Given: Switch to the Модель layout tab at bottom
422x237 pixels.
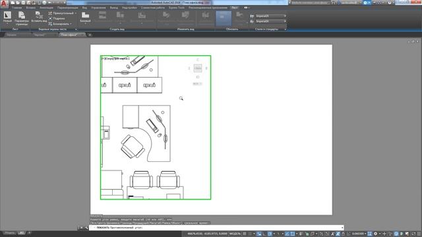Looking at the screenshot, I should [10, 233].
